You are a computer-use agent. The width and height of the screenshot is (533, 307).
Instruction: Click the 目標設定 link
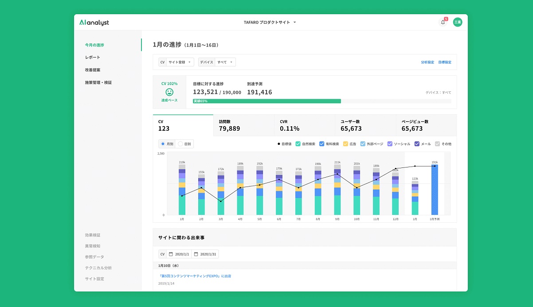[445, 62]
